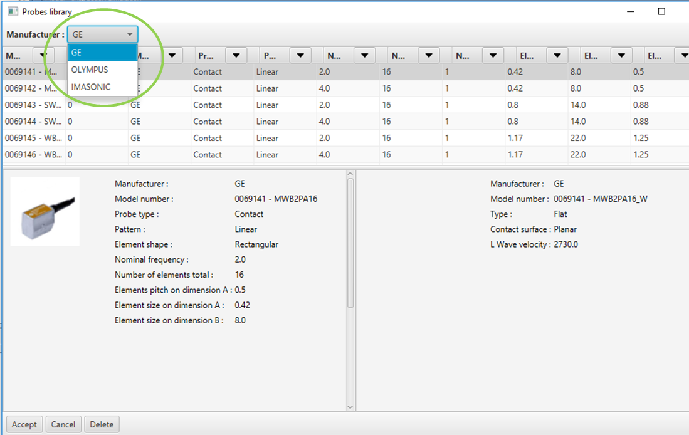
Task: Open filter arrow on the 'Pr...' column header
Action: [236, 56]
